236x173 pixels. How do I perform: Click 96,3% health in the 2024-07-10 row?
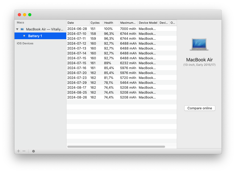click(x=109, y=34)
